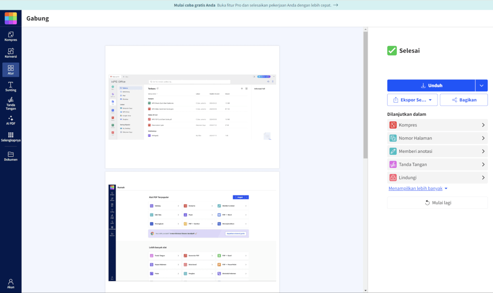Expand the Tanda Tangan option chevron
Viewport: 493px width, 293px height.
483,164
